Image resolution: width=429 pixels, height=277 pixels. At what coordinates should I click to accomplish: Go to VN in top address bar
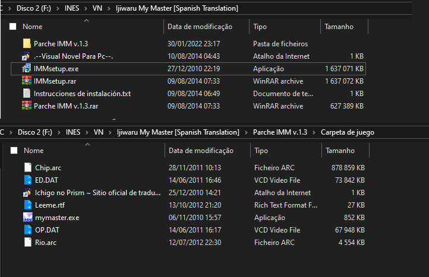tap(97, 8)
